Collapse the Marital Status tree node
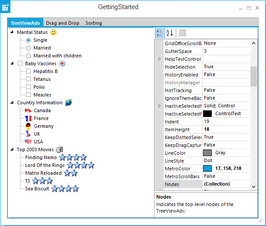The image size is (266, 226). [12, 32]
